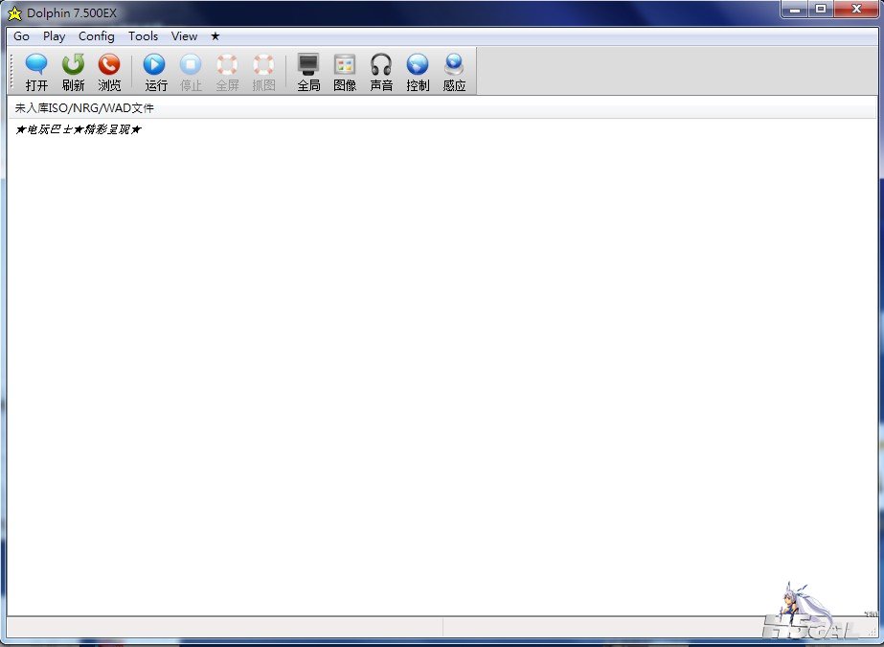Screen dimensions: 884x647
Task: Start emulation with the 运行 button
Action: tap(155, 72)
